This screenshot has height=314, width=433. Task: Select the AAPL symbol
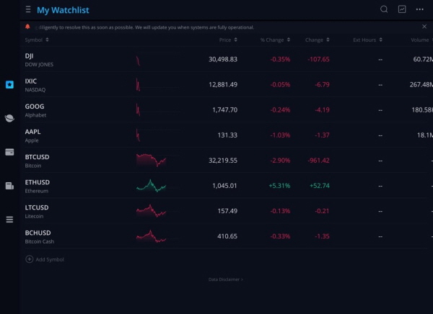coord(32,132)
